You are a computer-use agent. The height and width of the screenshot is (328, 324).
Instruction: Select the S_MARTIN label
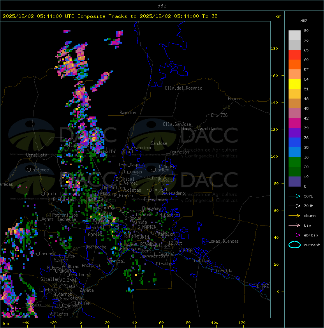pyautogui.click(x=147, y=227)
